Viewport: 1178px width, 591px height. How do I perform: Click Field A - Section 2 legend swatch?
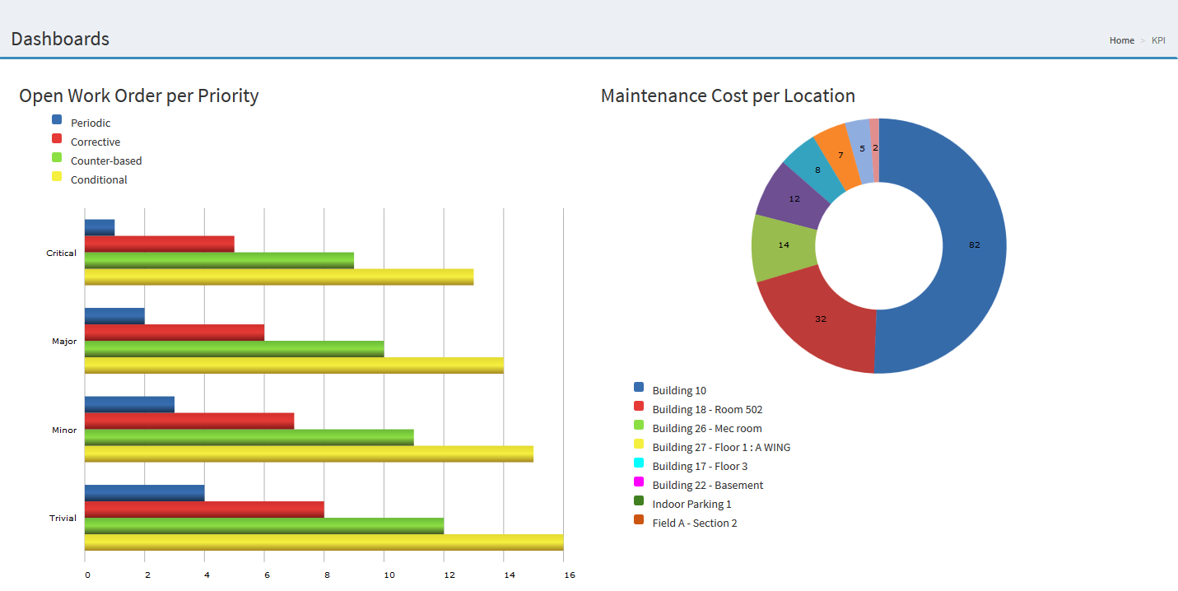(x=639, y=520)
